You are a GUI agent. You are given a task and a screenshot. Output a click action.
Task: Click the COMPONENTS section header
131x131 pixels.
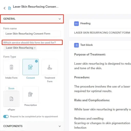tap(32, 126)
